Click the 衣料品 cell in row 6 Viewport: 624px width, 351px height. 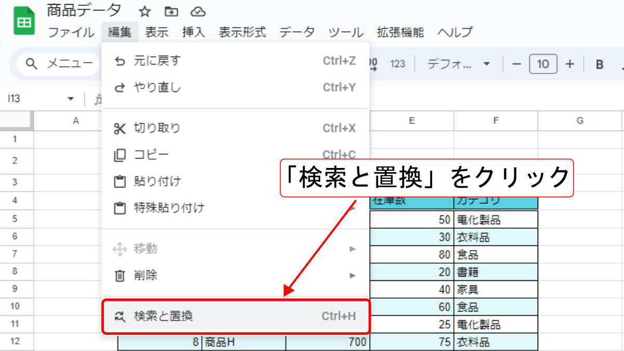point(496,238)
